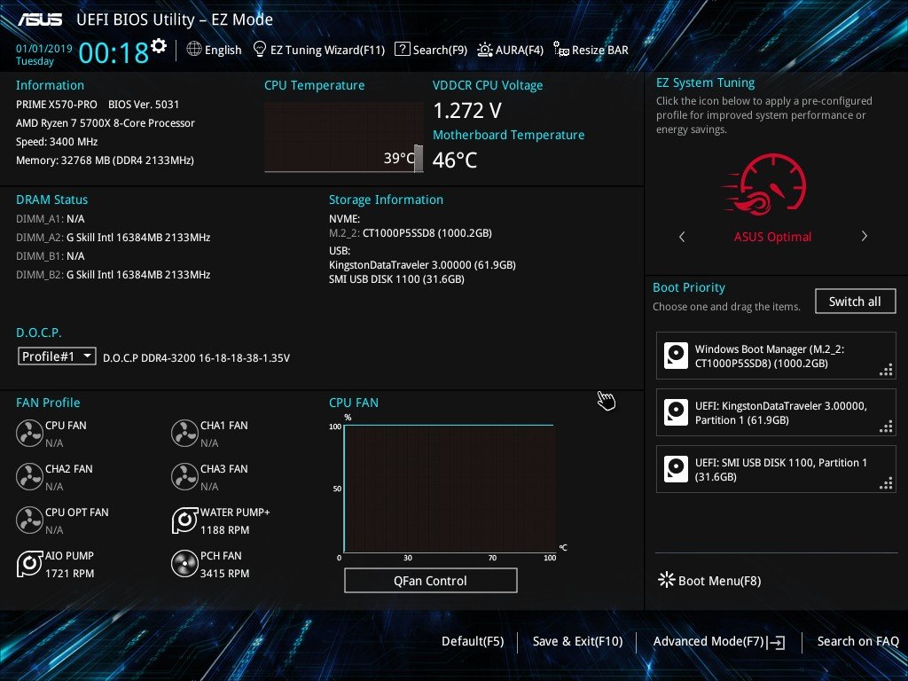Go to the previous EZ System Tuning profile
This screenshot has width=908, height=681.
tap(681, 237)
